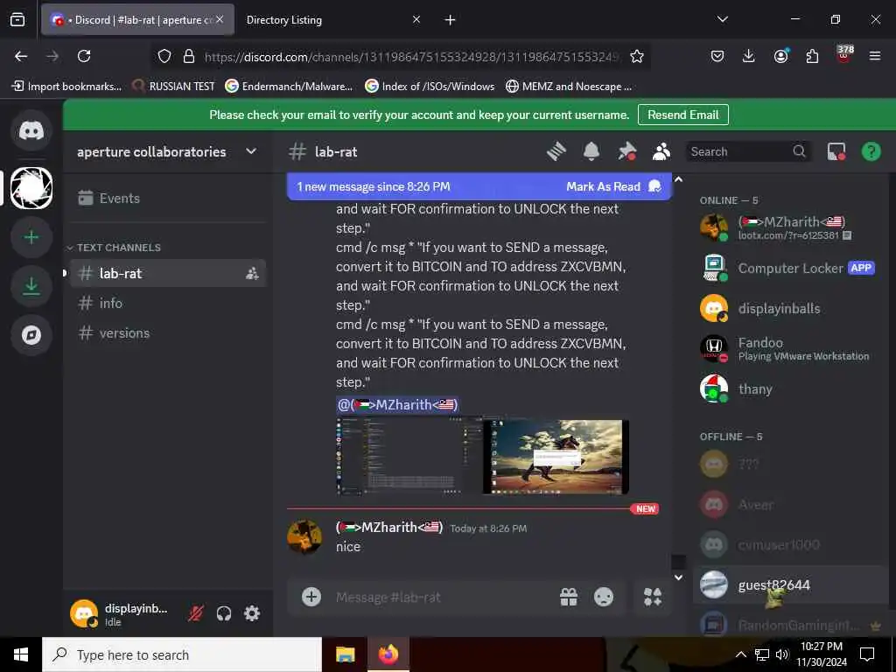Open Index of /ISOs/Windows bookmark
The width and height of the screenshot is (896, 672).
[430, 87]
